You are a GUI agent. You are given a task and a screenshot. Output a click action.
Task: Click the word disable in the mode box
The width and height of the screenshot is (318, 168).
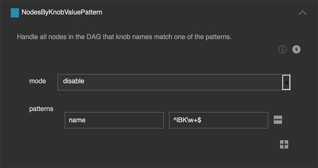tap(74, 81)
